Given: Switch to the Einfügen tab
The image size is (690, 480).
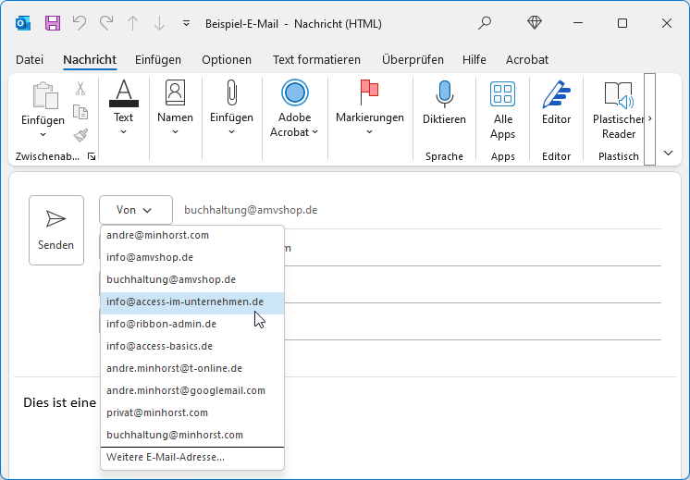Looking at the screenshot, I should pos(158,59).
